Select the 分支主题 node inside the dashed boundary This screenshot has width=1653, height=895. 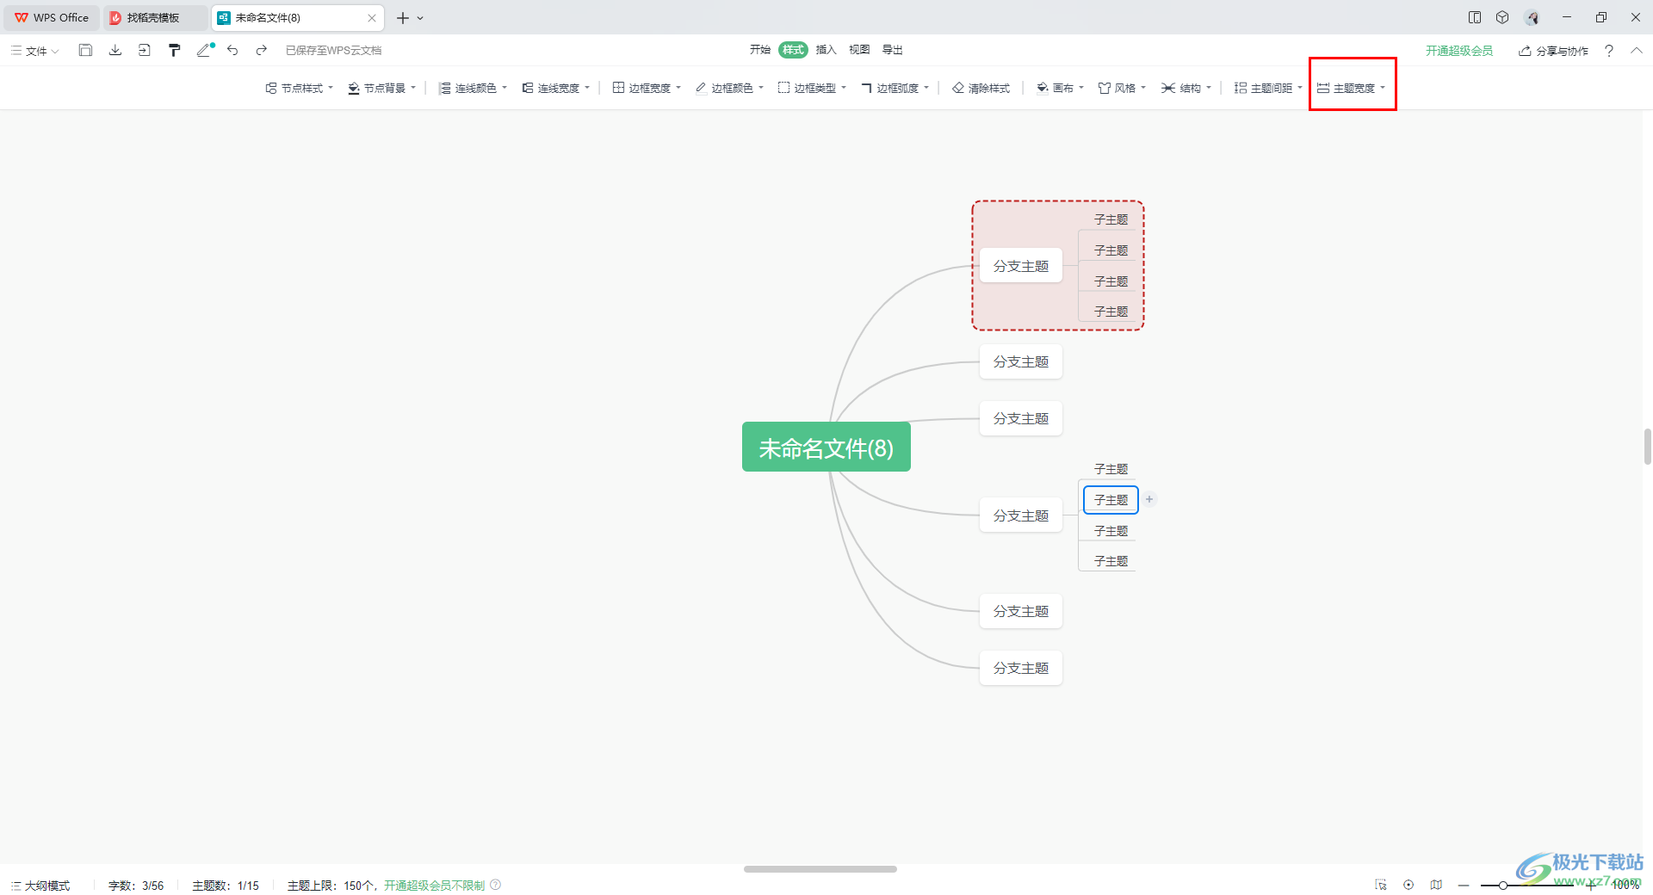pyautogui.click(x=1021, y=266)
